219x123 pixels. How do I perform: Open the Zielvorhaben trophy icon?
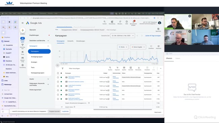[x=23, y=45]
